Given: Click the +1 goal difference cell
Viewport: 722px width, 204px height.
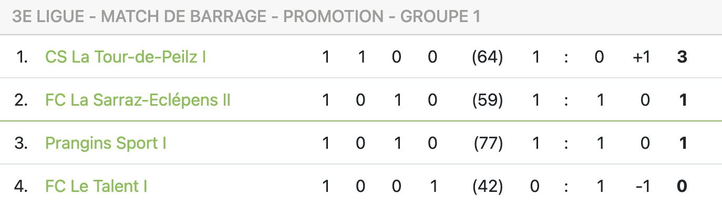Looking at the screenshot, I should (x=642, y=57).
